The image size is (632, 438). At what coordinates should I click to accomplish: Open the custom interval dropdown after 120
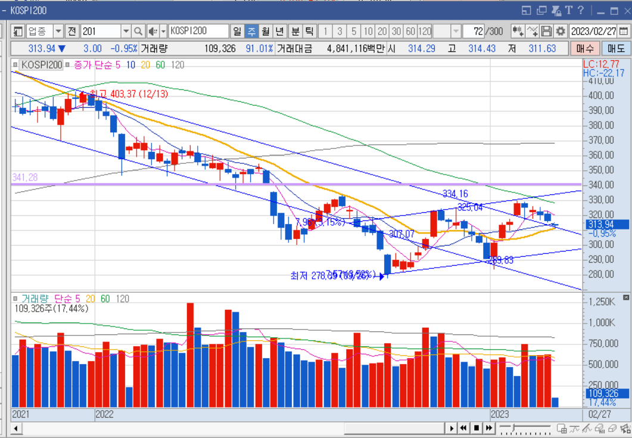point(456,31)
